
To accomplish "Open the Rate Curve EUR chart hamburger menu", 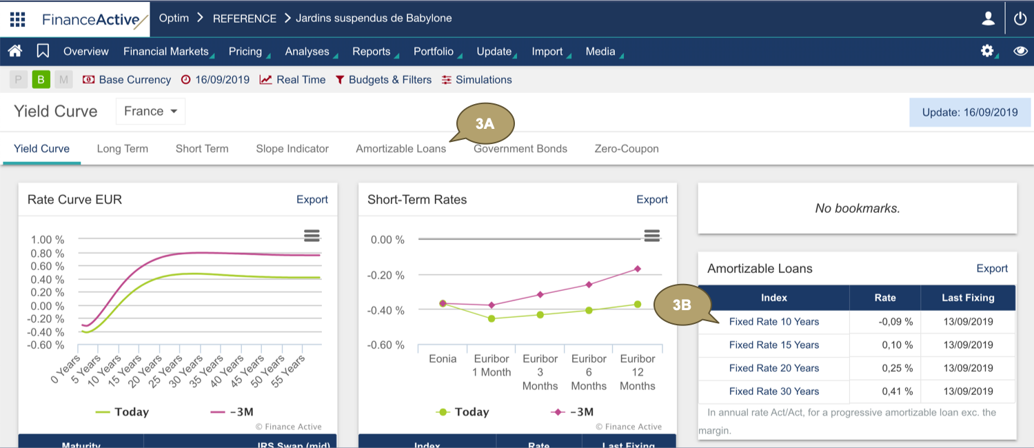I will click(312, 236).
